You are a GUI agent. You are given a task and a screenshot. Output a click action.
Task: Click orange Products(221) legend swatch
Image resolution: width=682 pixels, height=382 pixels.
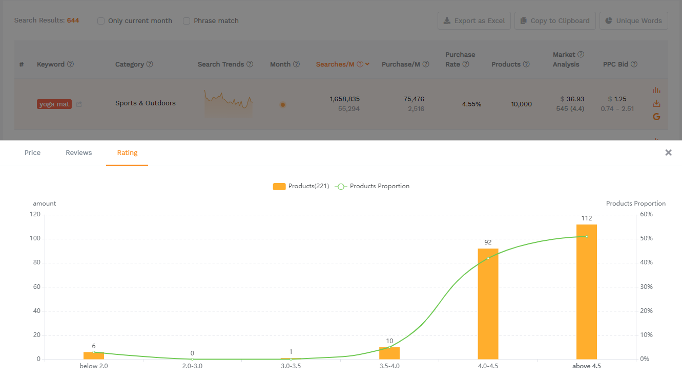tap(279, 187)
